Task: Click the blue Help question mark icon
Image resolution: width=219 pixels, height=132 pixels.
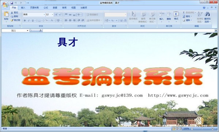Action: [204, 8]
